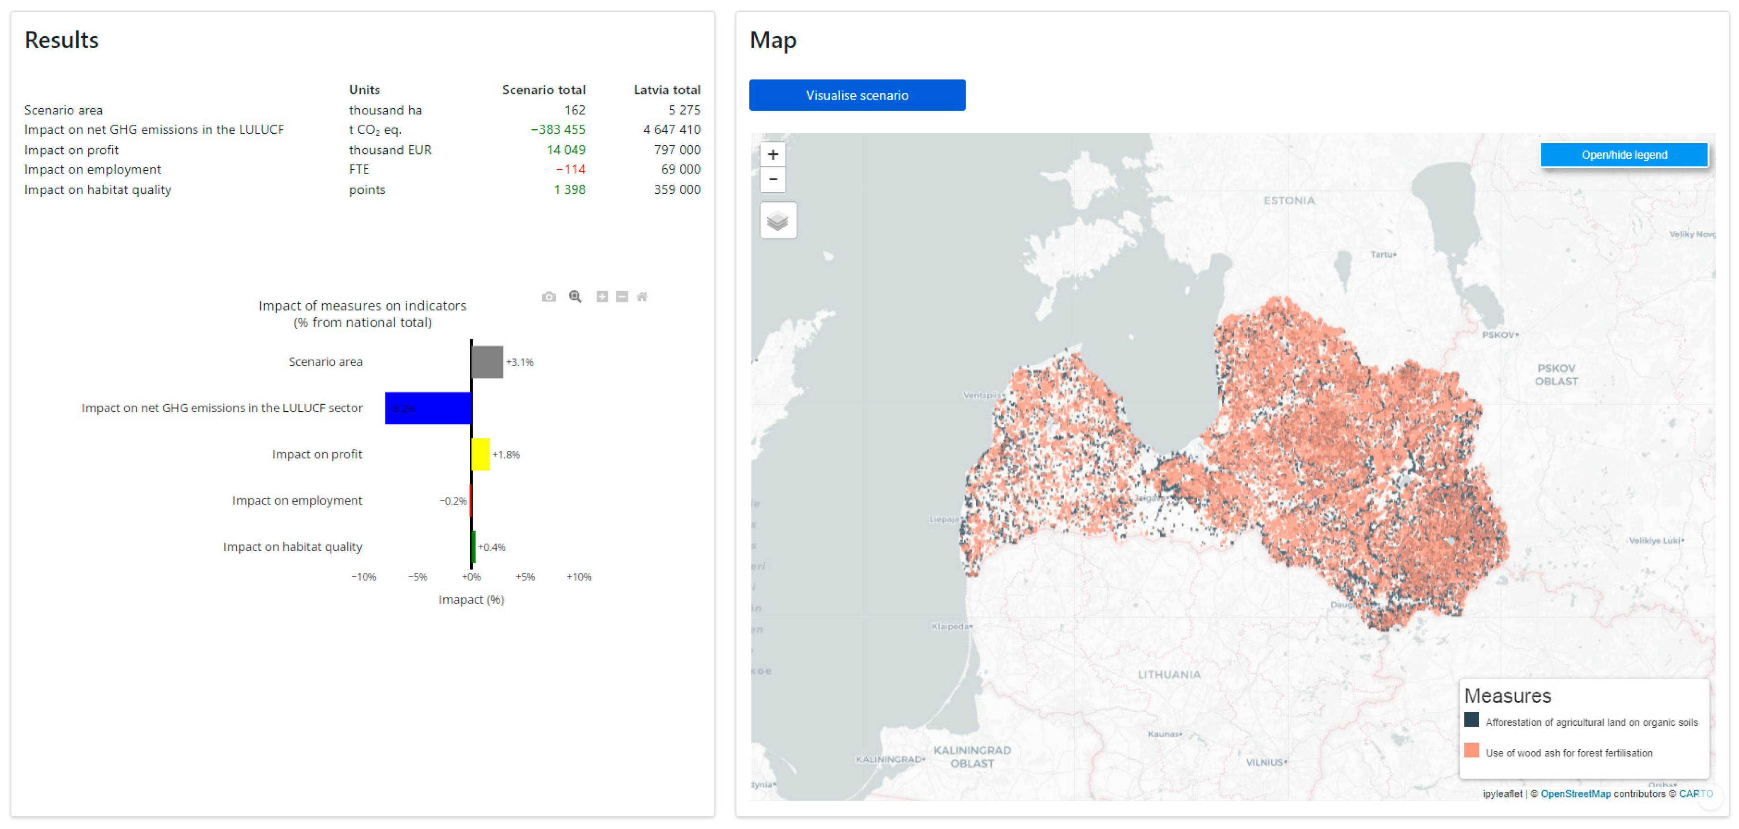Click the 'LITHUANIA' label on the map

click(x=1169, y=674)
